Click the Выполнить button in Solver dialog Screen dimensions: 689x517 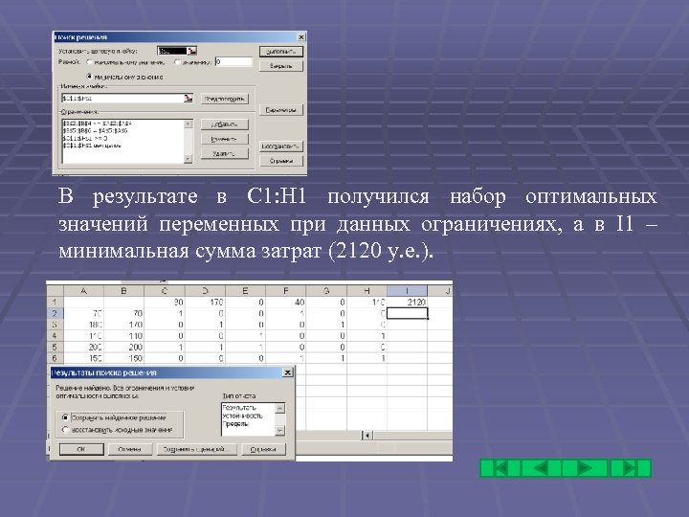tap(280, 52)
